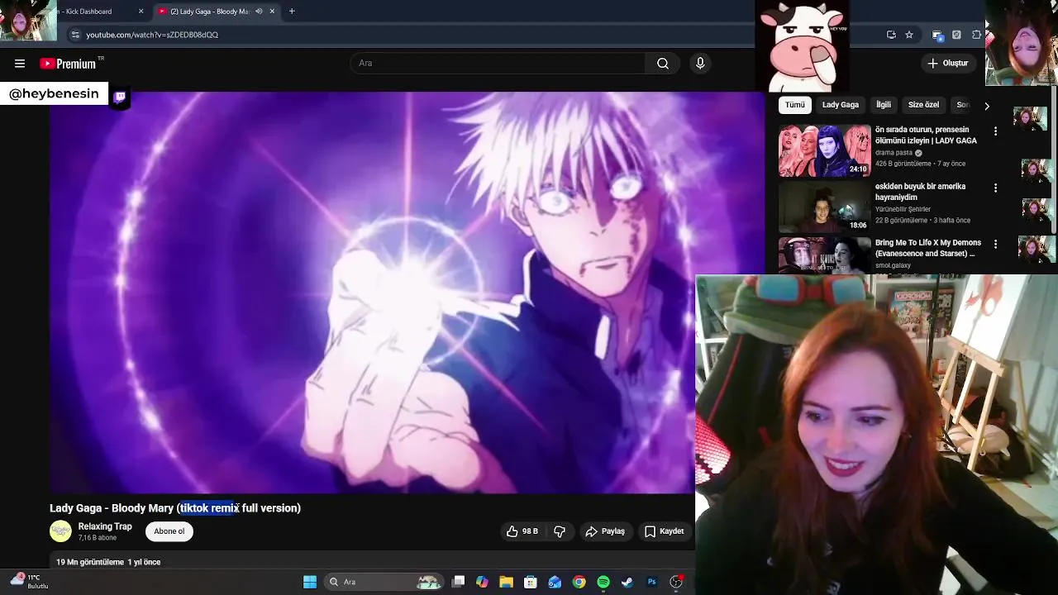Viewport: 1058px width, 595px height.
Task: Click the video title text
Action: pos(175,508)
